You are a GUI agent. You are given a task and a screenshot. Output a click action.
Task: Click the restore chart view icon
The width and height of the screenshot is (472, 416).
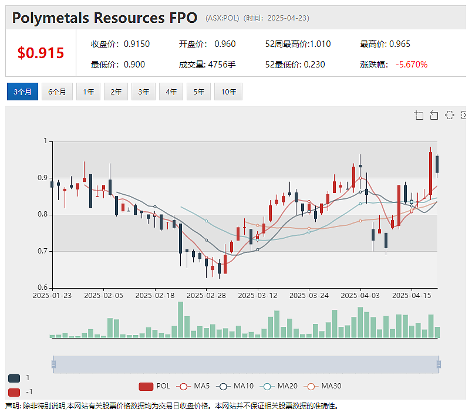pos(450,115)
